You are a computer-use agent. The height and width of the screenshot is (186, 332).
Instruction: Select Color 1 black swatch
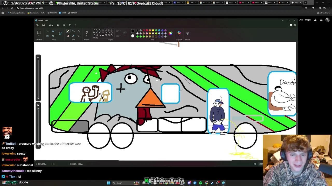(133, 31)
